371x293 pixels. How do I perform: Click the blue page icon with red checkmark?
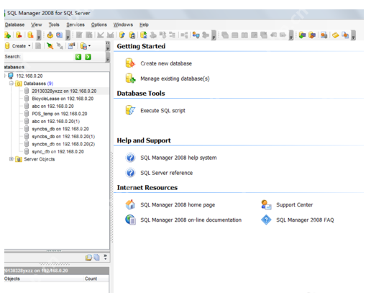59,35
